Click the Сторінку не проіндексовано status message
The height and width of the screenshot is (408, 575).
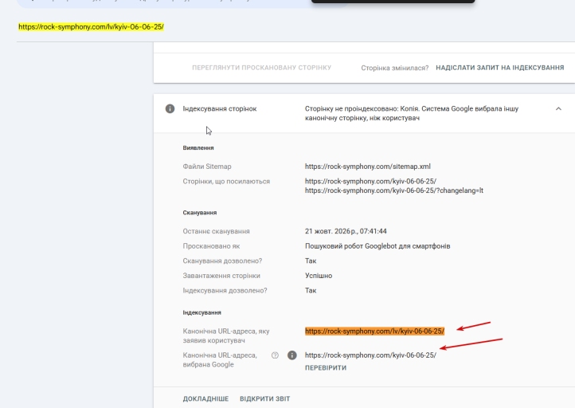(x=412, y=113)
